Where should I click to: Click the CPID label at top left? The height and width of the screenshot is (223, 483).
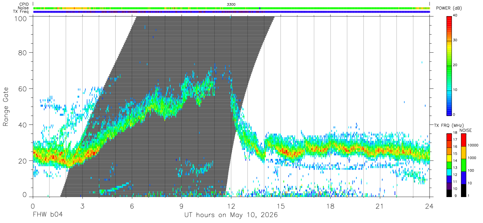point(24,4)
